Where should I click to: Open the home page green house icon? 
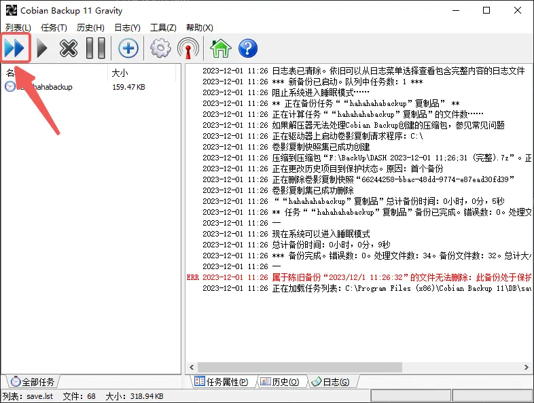pyautogui.click(x=221, y=48)
